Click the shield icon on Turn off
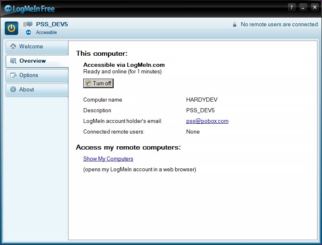Image resolution: width=322 pixels, height=245 pixels. (88, 83)
